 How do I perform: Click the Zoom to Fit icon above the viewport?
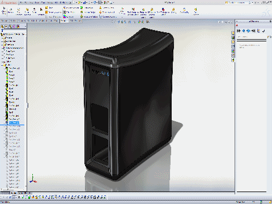(x=113, y=22)
